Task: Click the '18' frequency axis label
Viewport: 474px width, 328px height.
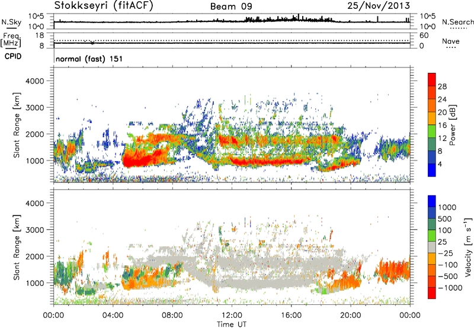Action: tap(40, 36)
